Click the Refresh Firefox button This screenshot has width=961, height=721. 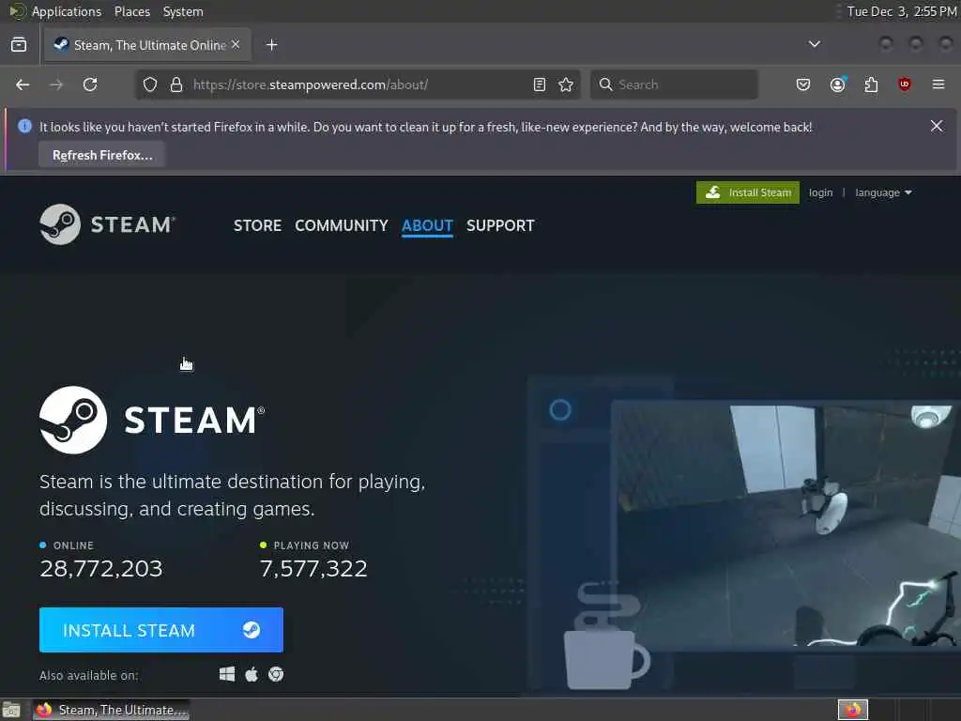click(x=101, y=155)
